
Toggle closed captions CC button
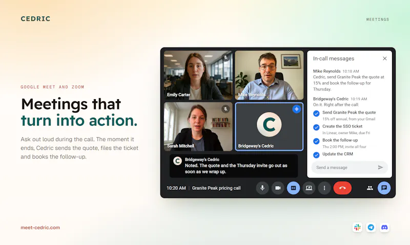(293, 188)
